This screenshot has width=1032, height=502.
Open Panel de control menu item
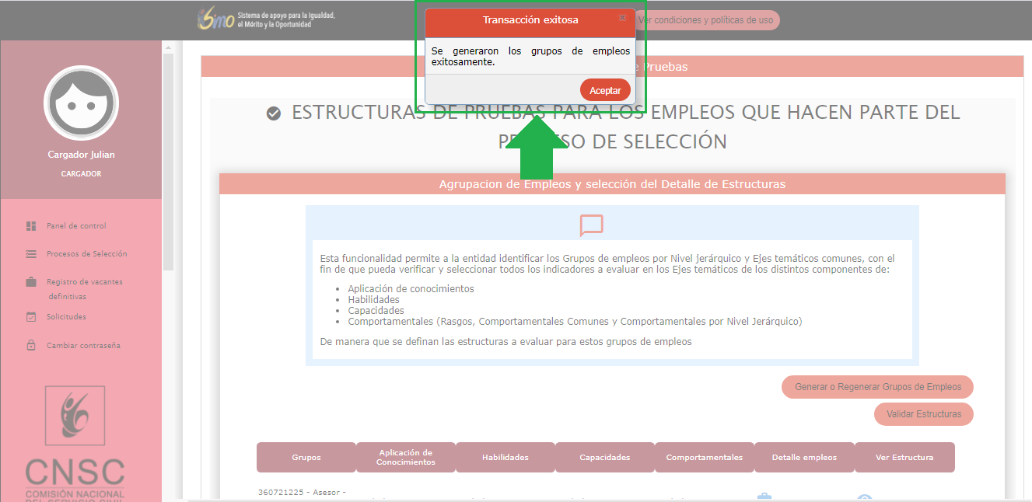76,226
